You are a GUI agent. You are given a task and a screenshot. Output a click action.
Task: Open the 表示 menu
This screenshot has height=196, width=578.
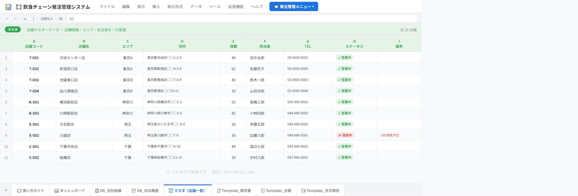[141, 7]
